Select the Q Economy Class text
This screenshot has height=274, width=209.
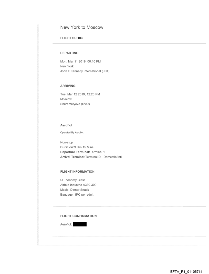pyautogui.click(x=73, y=180)
